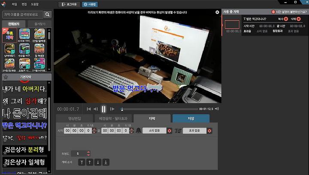Increase the end time with the up arrow
This screenshot has height=175, width=309.
tap(132, 129)
